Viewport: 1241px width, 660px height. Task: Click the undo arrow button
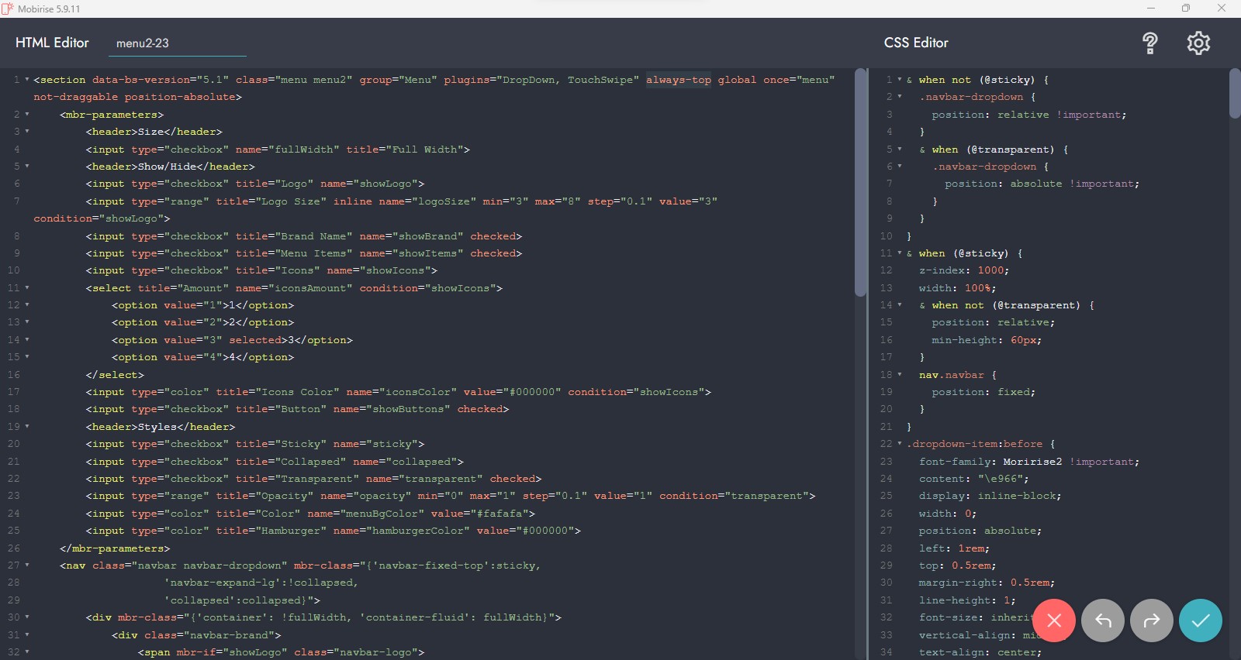pos(1102,620)
